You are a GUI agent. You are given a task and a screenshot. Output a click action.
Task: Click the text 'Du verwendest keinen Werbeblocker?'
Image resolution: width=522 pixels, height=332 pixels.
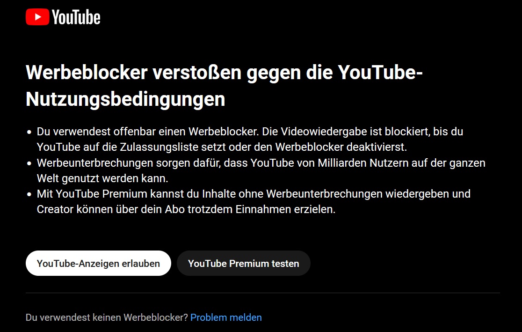point(107,317)
